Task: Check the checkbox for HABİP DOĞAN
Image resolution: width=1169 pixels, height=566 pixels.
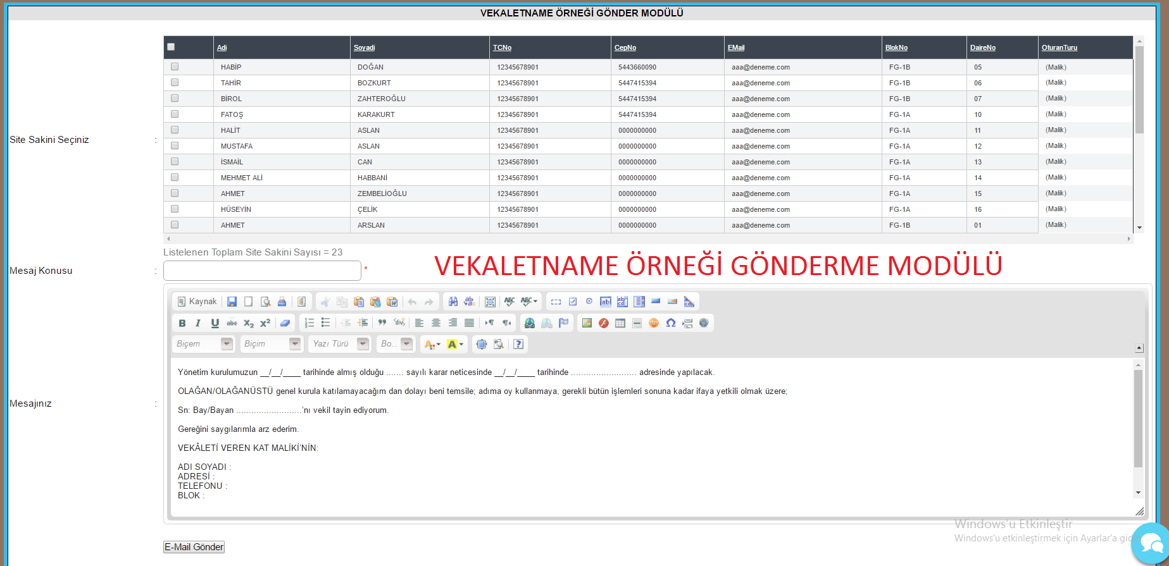Action: 175,66
